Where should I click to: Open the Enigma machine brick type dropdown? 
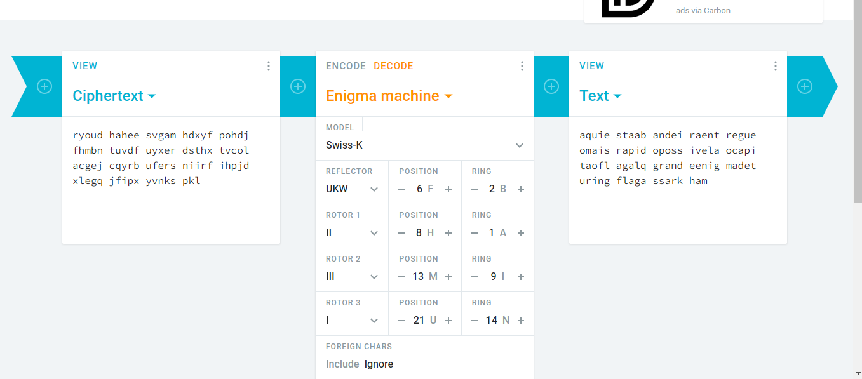click(x=389, y=96)
